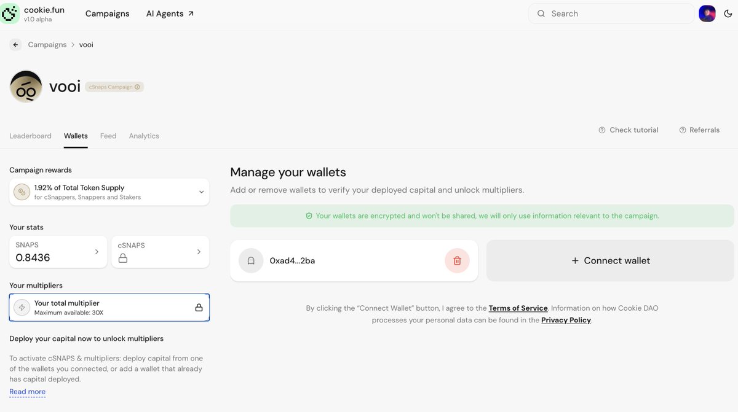Viewport: 738px width, 412px height.
Task: Click the vooi campaign avatar image
Action: coord(26,87)
